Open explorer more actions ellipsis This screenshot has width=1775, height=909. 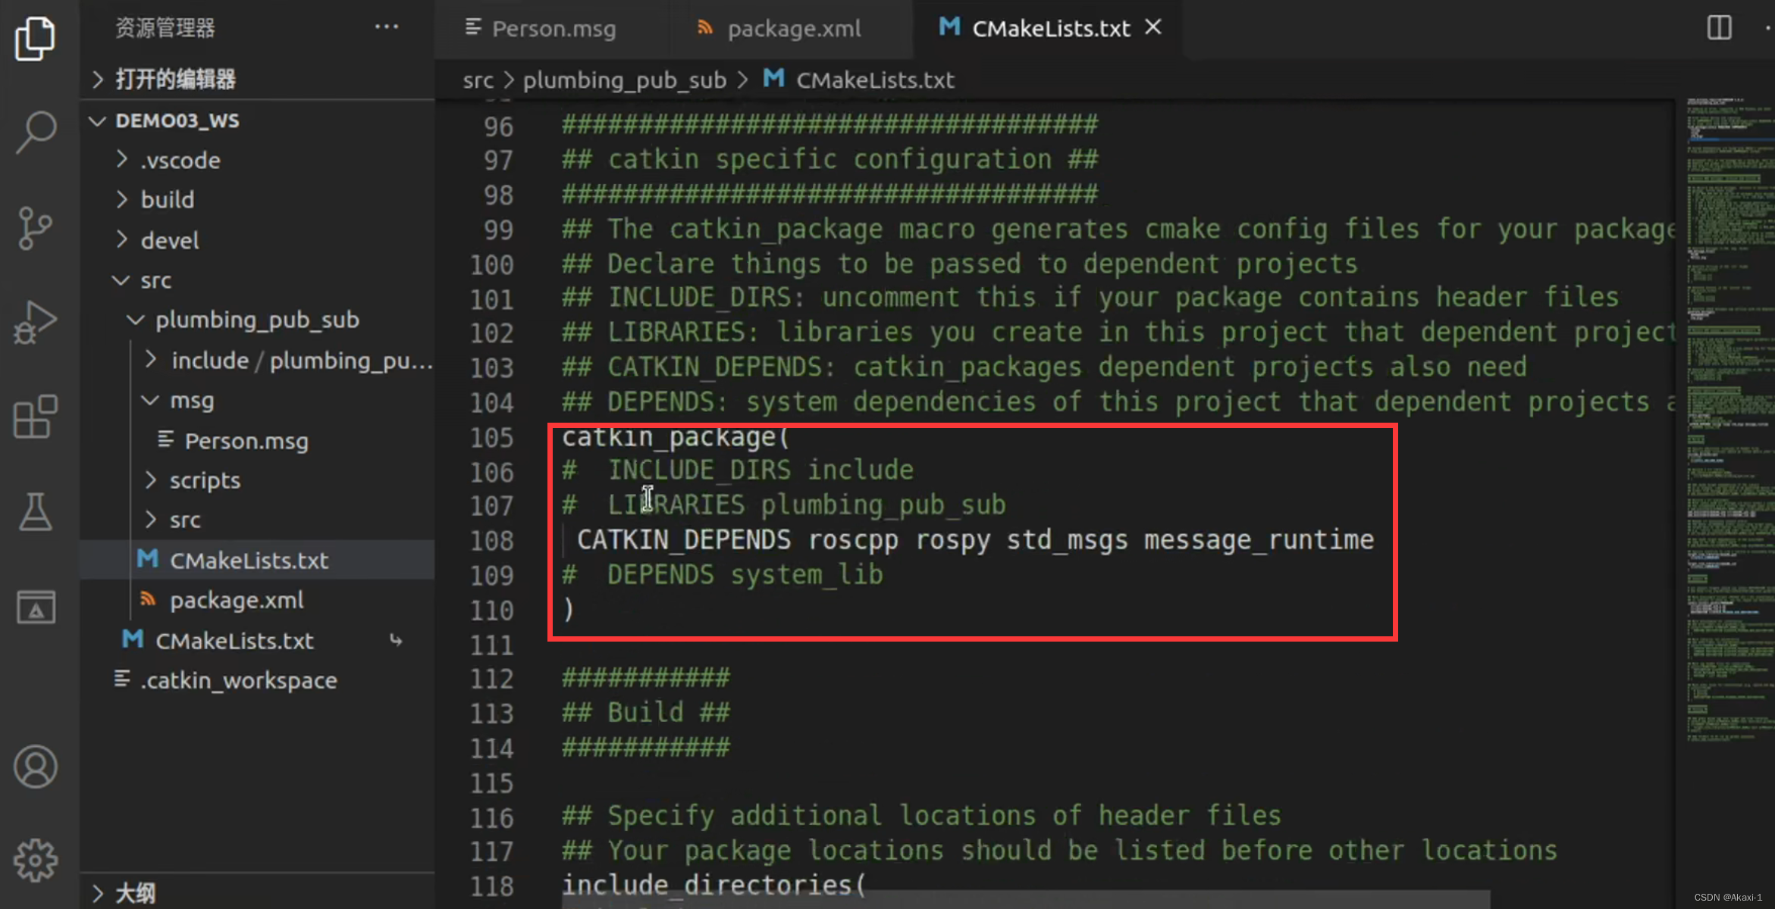point(387,27)
